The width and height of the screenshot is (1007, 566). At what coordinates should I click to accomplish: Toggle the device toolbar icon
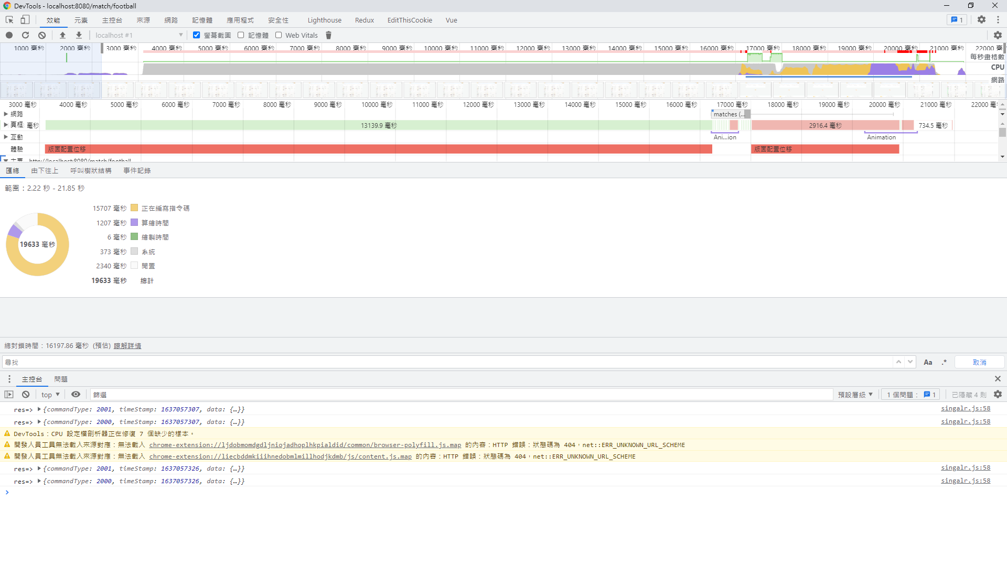tap(25, 20)
